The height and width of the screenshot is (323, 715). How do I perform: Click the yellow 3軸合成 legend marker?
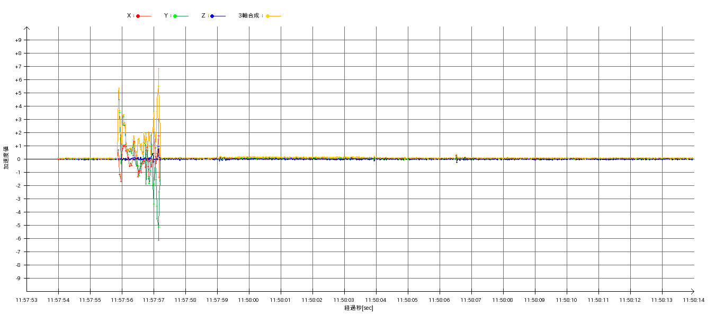tap(268, 16)
